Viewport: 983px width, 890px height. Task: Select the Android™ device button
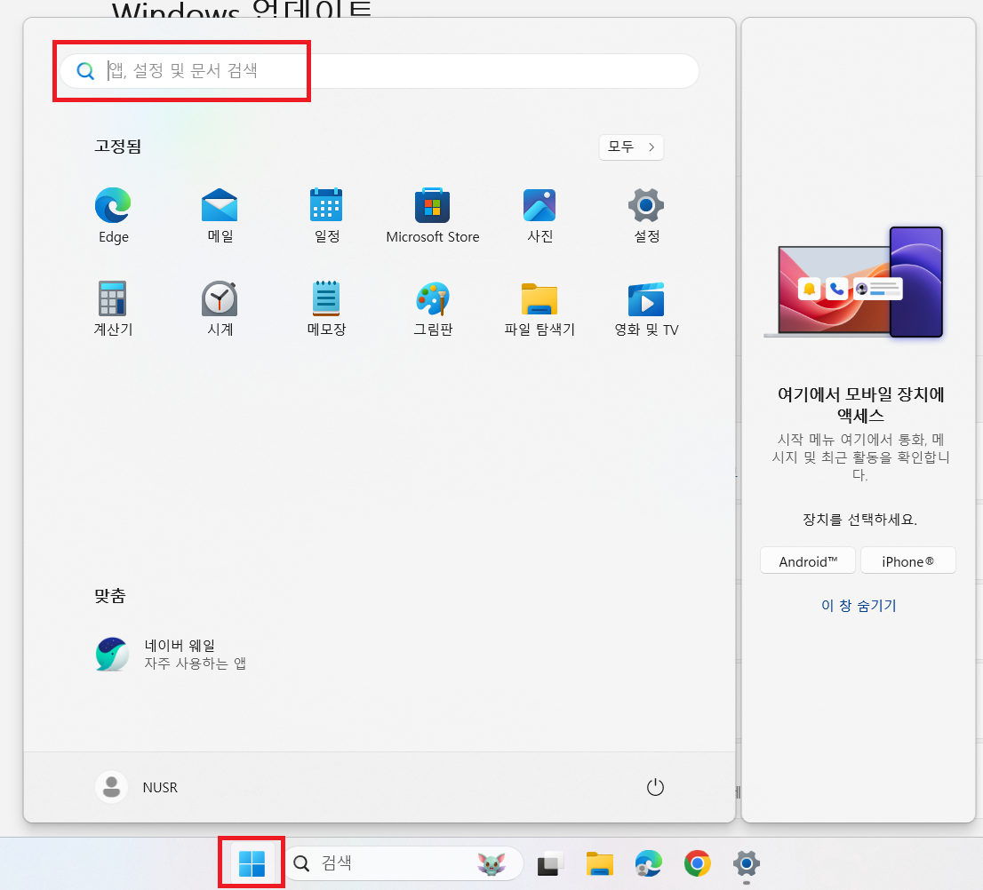pyautogui.click(x=807, y=560)
